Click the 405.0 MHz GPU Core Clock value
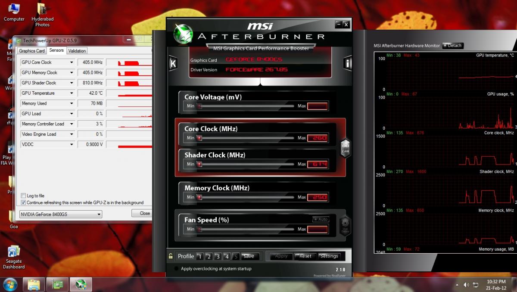Image resolution: width=517 pixels, height=292 pixels. coord(91,62)
